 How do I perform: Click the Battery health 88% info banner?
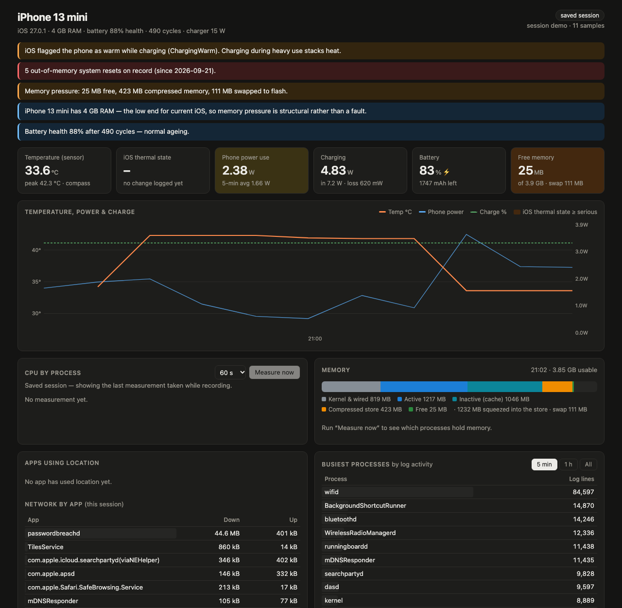coord(311,132)
